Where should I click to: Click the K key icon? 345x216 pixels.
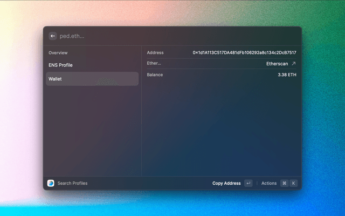tap(294, 183)
